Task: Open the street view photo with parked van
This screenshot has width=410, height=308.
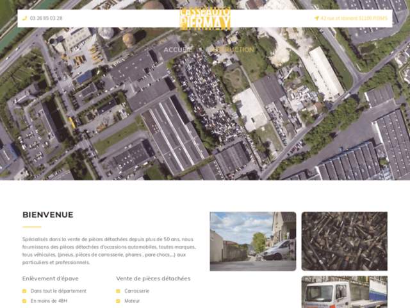Action: coord(252,241)
